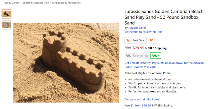
Task: Click the green Wikibuy W+ icon
Action: (x=156, y=55)
